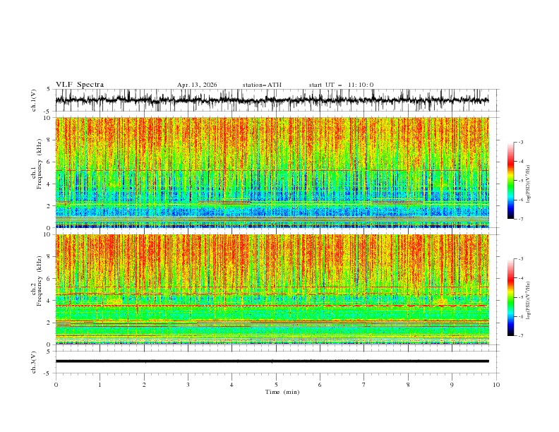Viewport: 559px width, 432px height.
Task: Click the ch.1 spectrogram color bar
Action: (511, 181)
